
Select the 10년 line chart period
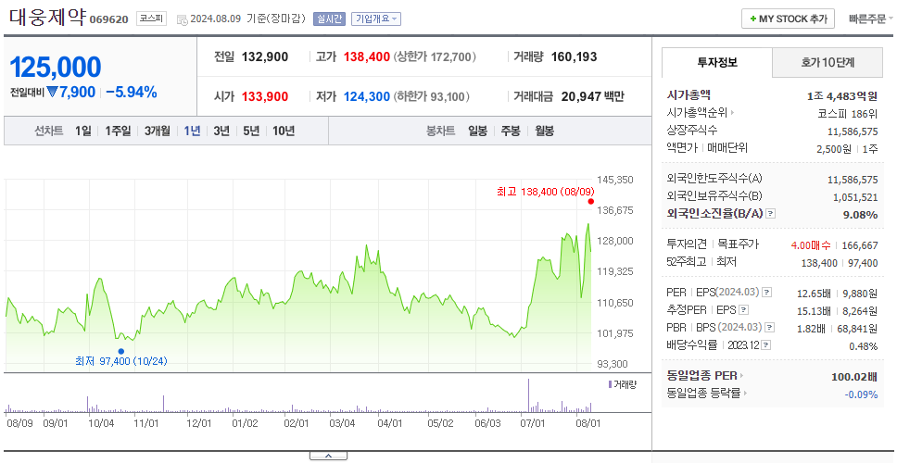click(x=284, y=131)
